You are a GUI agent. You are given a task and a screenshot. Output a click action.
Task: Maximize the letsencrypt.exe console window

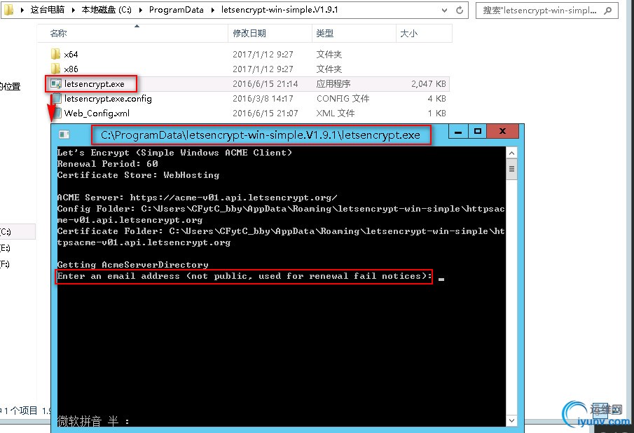[x=478, y=132]
